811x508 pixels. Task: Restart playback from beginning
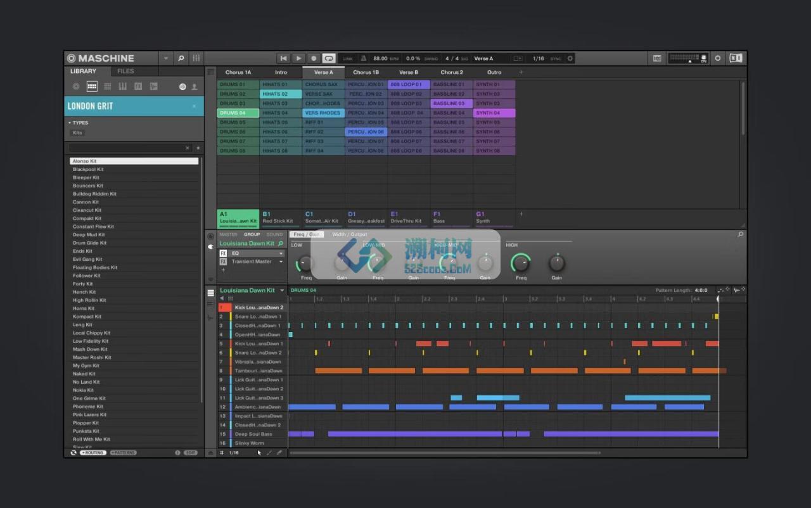pos(284,58)
